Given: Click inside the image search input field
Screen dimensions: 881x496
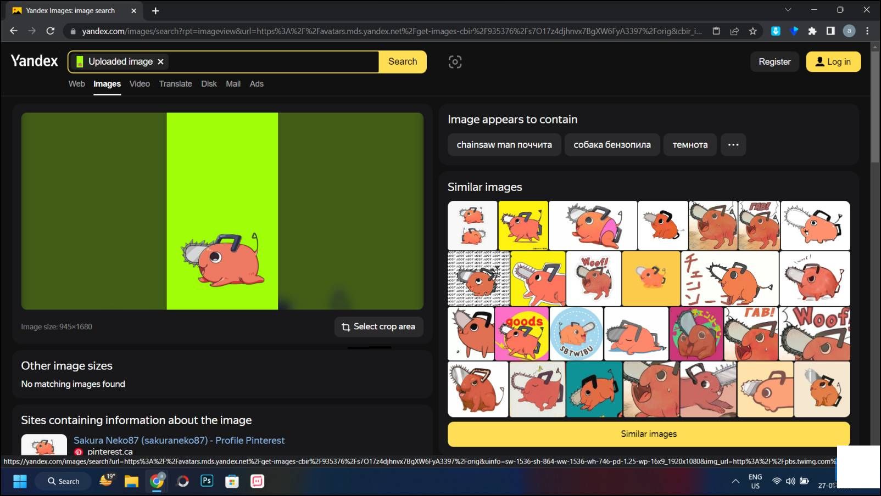Looking at the screenshot, I should click(272, 61).
